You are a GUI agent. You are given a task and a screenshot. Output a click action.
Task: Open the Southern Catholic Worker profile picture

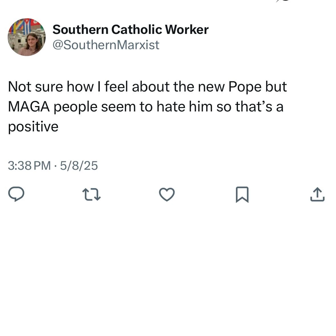(27, 37)
